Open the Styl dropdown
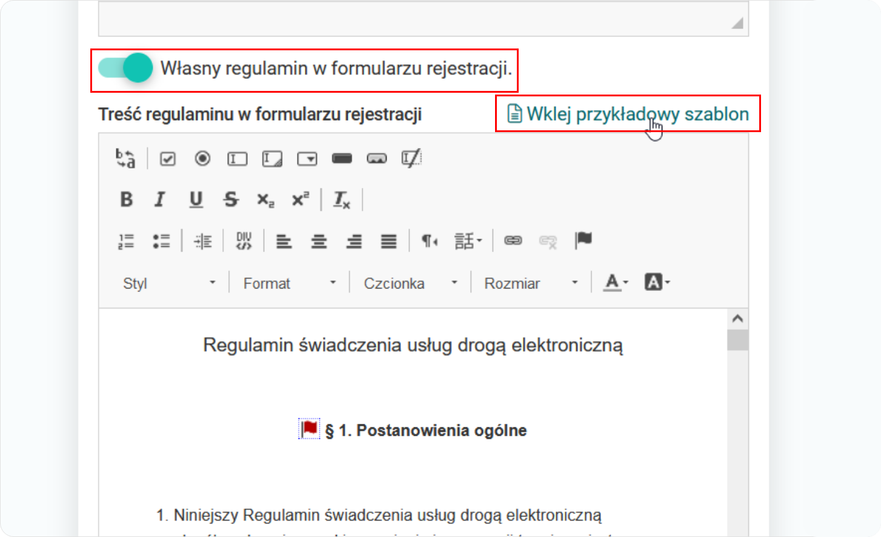The width and height of the screenshot is (881, 537). (168, 283)
